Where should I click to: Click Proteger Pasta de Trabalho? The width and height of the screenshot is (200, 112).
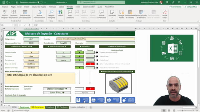[130, 14]
